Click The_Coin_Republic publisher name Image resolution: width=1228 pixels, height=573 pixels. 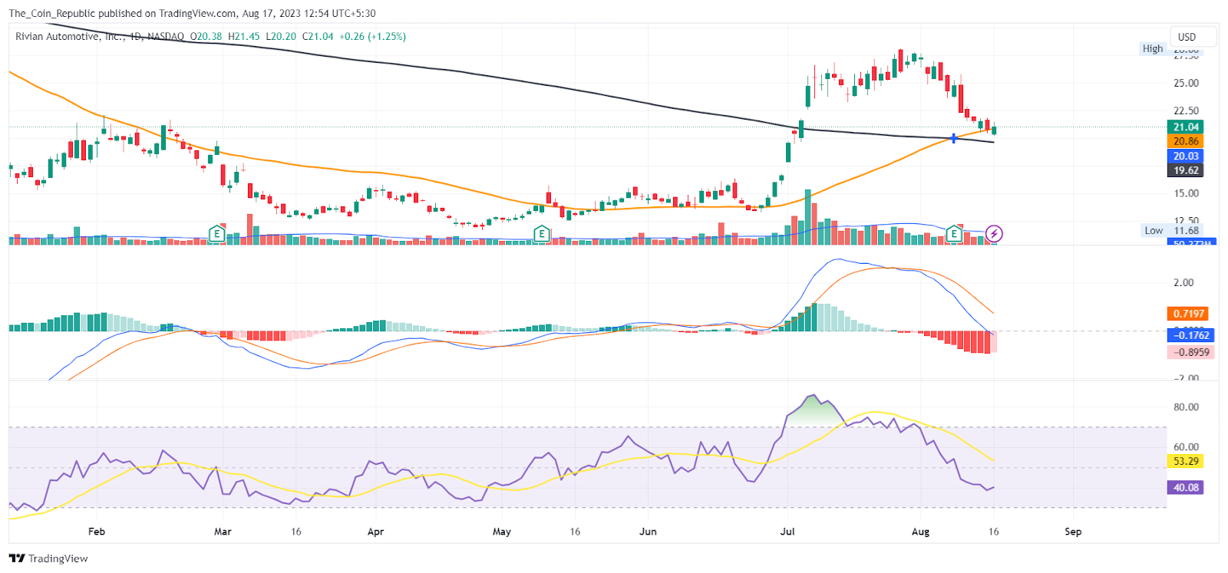click(52, 13)
